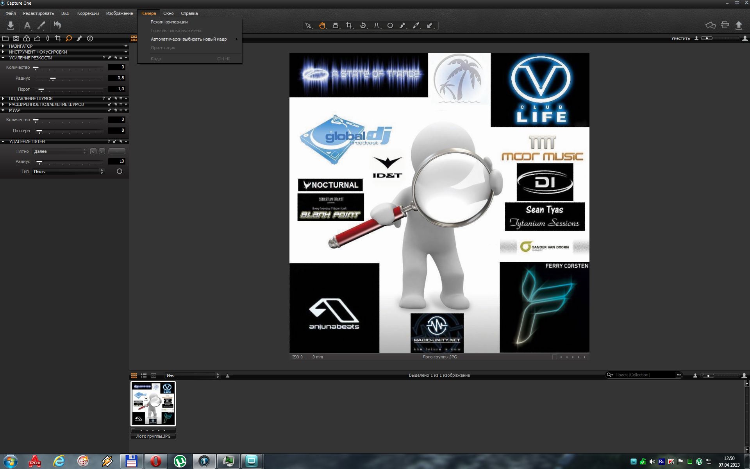The image size is (750, 469).
Task: Expand the НАВИГАТОР panel
Action: 3,46
